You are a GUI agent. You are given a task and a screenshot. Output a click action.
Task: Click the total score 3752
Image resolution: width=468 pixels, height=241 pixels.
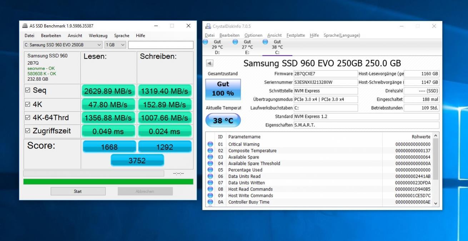pos(137,160)
